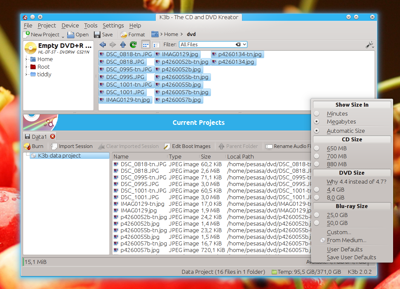Viewport: 400px width, 289px height.
Task: Click Rename Audio Files toolbar item
Action: coord(288,146)
